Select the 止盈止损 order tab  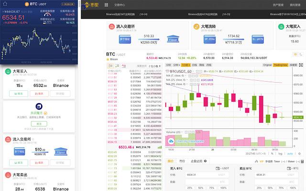(197, 161)
